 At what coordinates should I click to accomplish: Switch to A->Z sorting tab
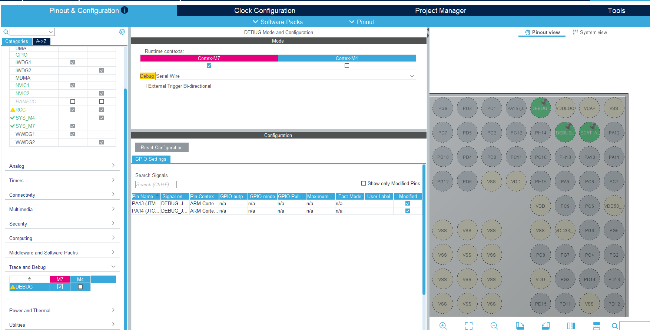tap(41, 41)
